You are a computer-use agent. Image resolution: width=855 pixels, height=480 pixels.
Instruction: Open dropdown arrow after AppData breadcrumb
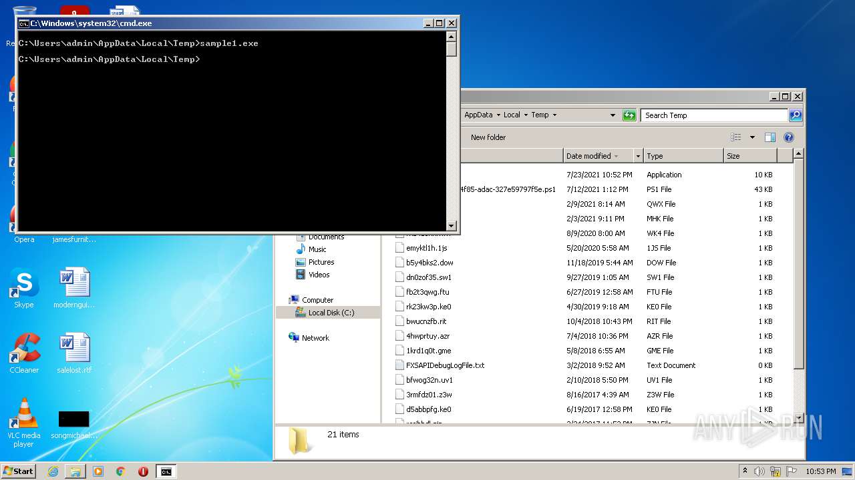(x=498, y=115)
